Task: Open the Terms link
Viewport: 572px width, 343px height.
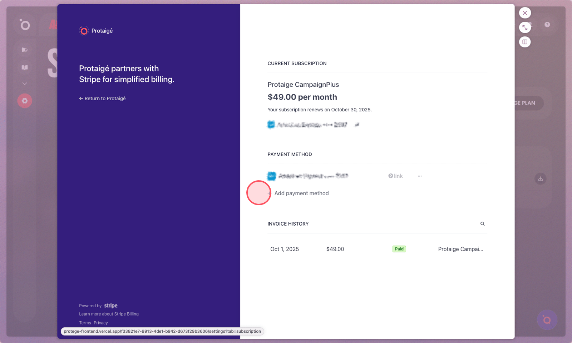Action: click(x=85, y=323)
